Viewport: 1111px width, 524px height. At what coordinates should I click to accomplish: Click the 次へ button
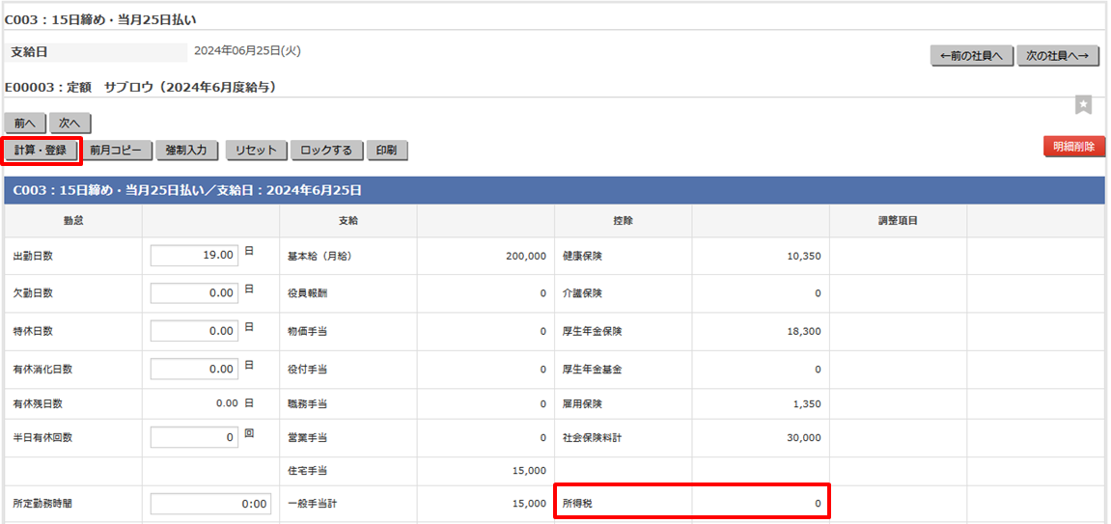pyautogui.click(x=69, y=124)
